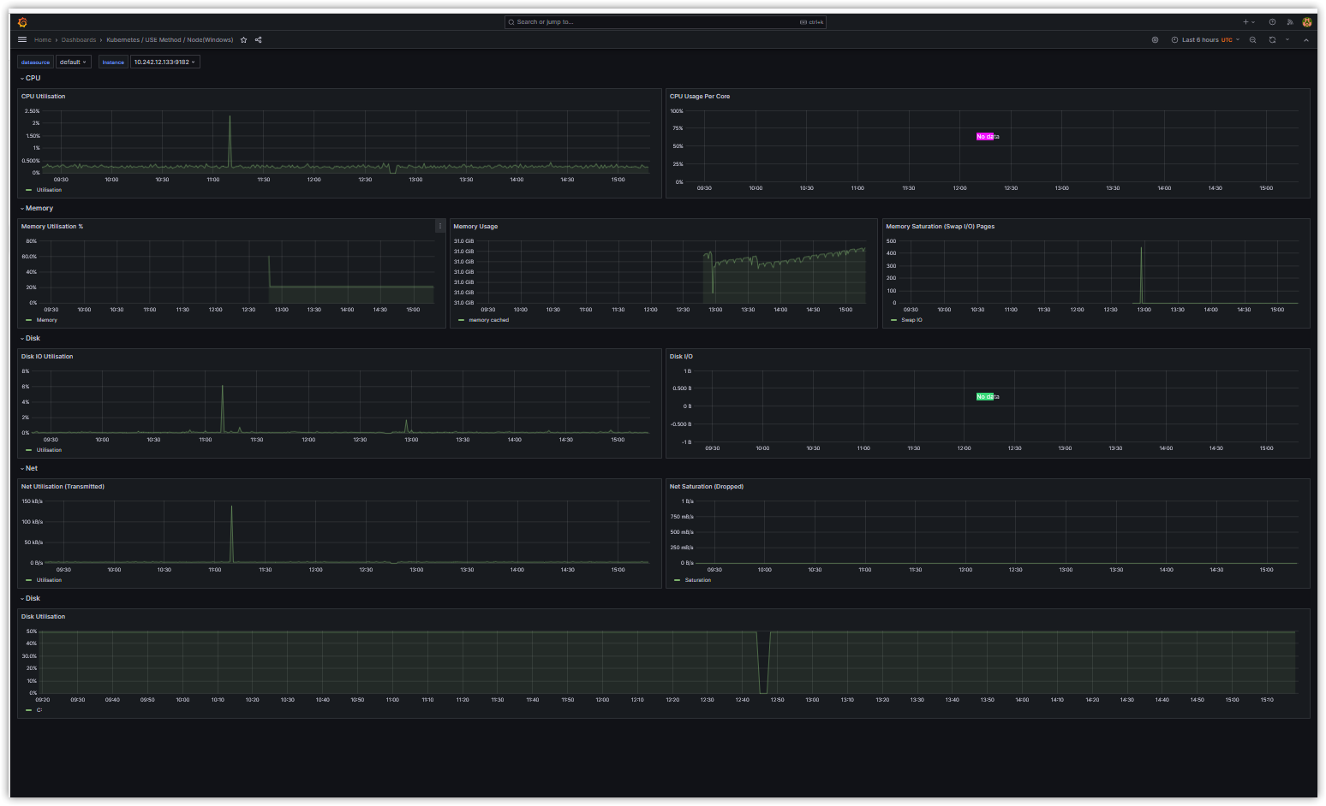This screenshot has height=806, width=1326.
Task: Collapse the Net section
Action: coord(31,468)
